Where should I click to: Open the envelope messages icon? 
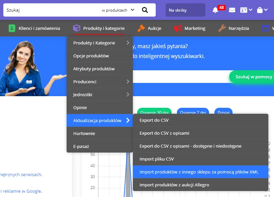coord(232,10)
